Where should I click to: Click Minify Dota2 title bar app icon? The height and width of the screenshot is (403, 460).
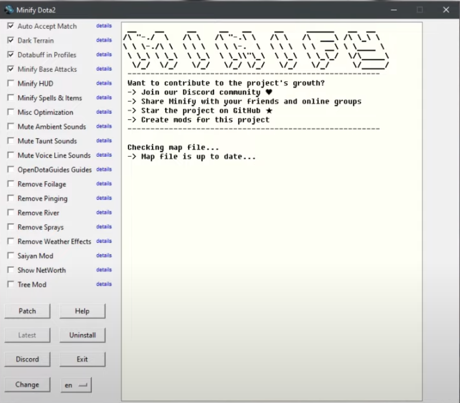[x=9, y=10]
